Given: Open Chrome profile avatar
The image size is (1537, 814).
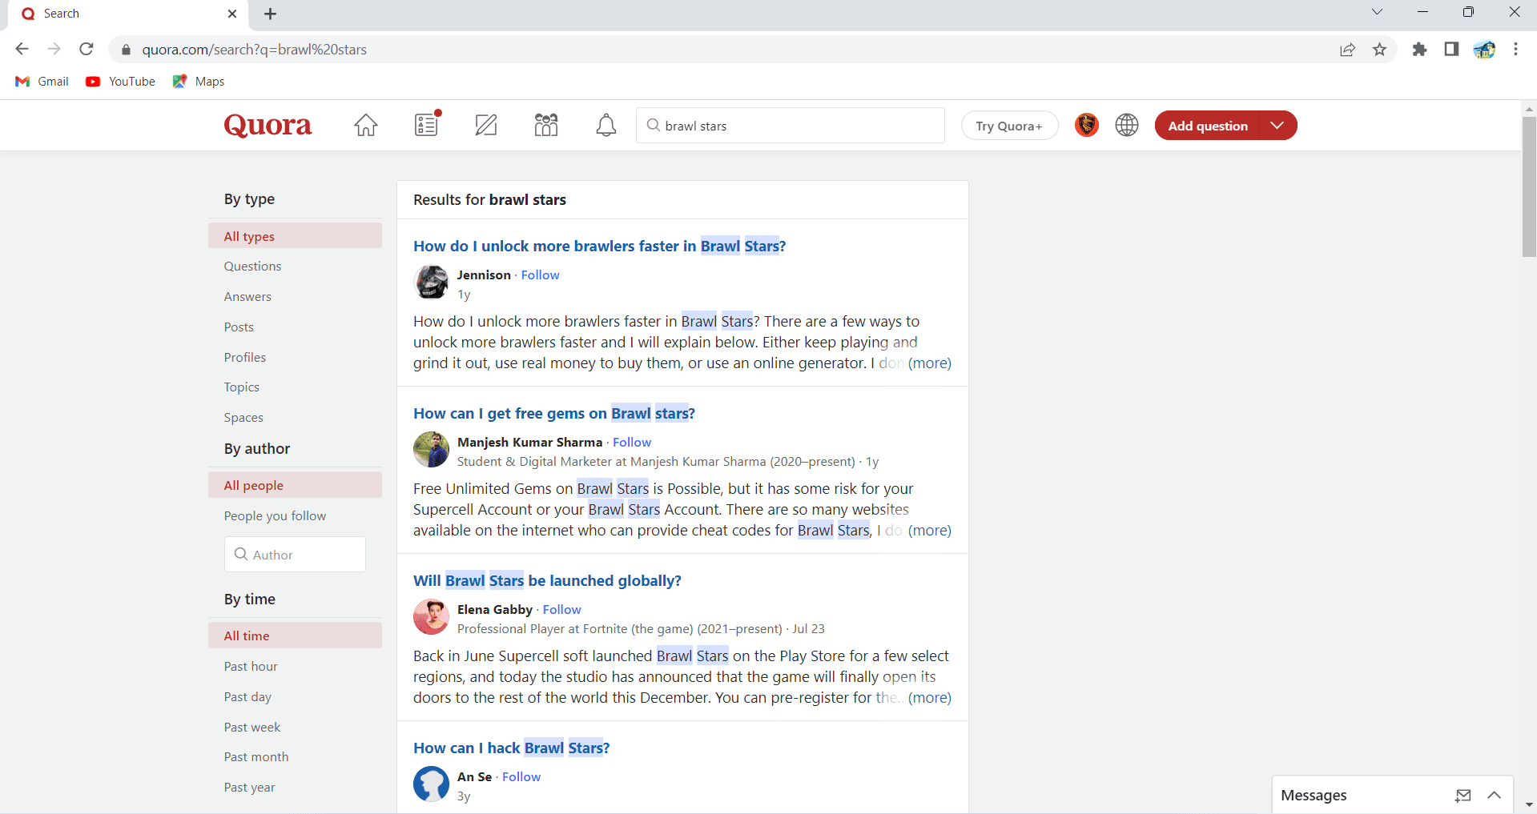Looking at the screenshot, I should (x=1484, y=50).
